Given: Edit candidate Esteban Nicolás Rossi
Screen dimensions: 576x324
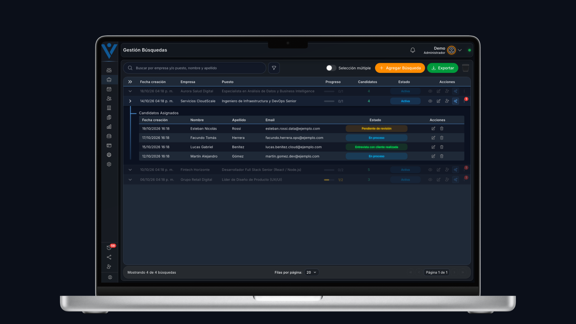Looking at the screenshot, I should 433,128.
